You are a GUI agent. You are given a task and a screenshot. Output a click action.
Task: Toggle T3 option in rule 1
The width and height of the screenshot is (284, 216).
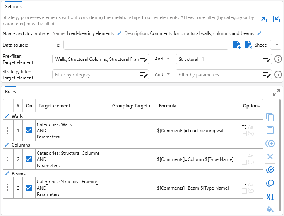click(244, 127)
